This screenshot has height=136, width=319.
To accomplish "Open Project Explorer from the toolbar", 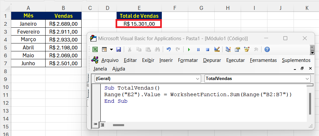I will coord(228,49).
